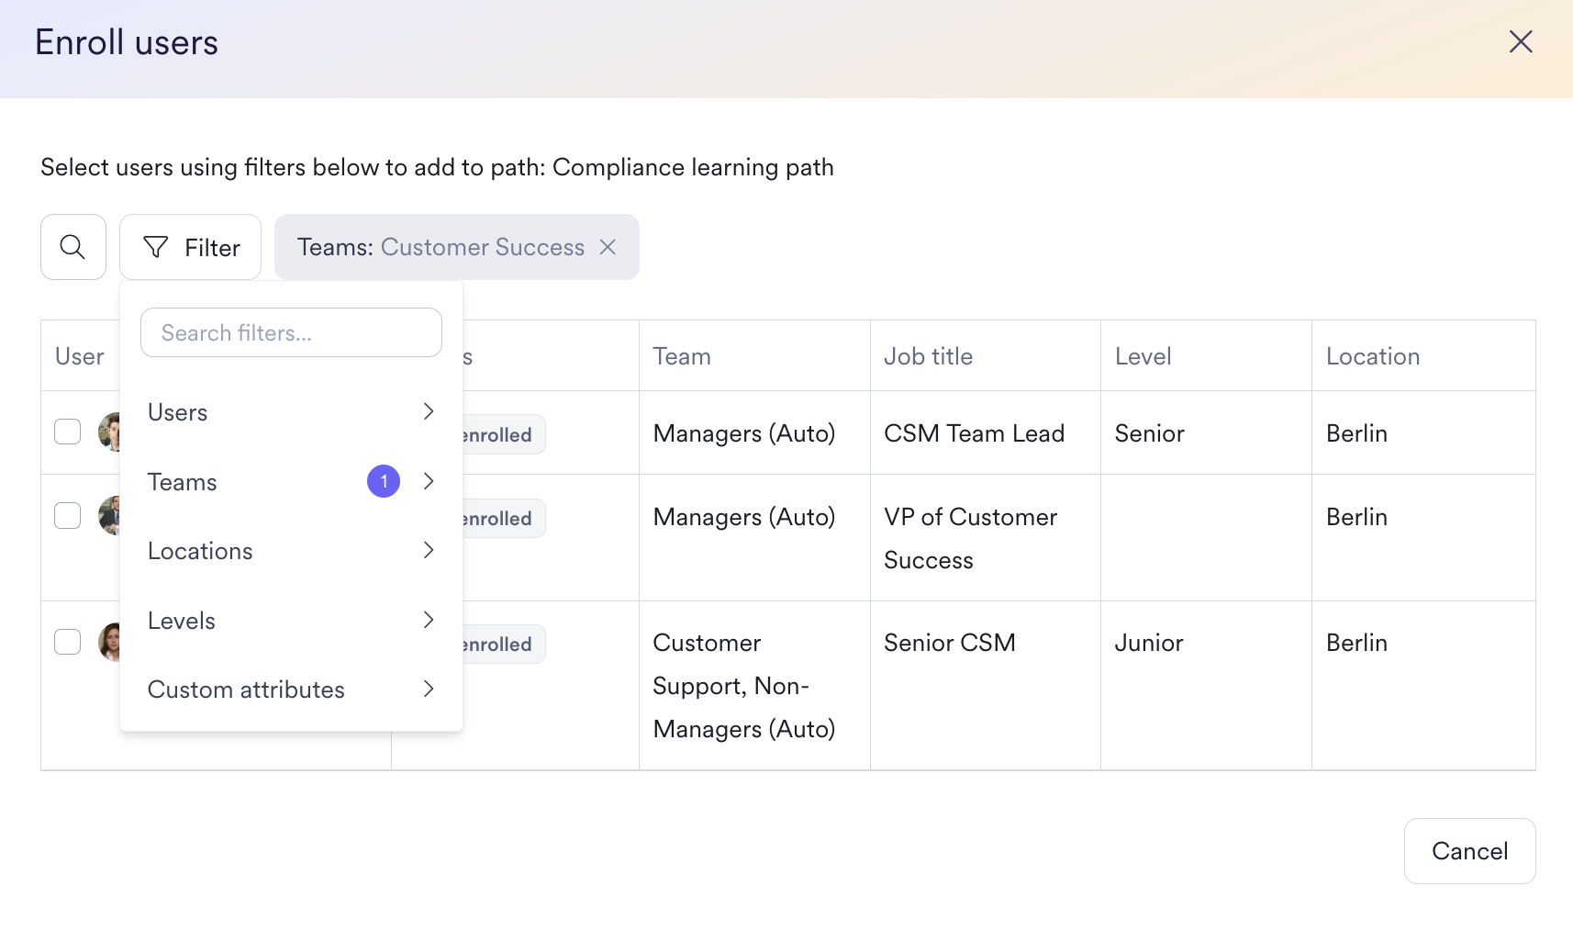Screen dimensions: 1573x931
Task: Close the Enroll users dialog
Action: pyautogui.click(x=1520, y=42)
